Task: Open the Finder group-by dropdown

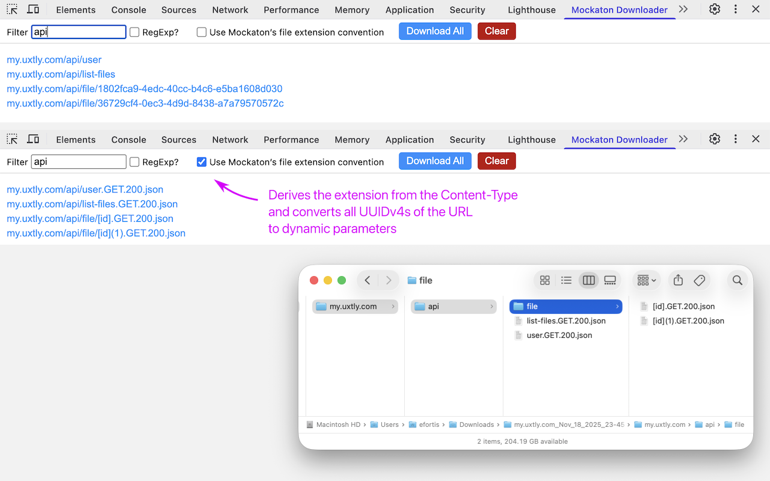Action: (646, 280)
